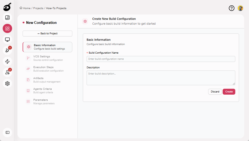Go to Execution Steps section
The image size is (249, 141).
(x=48, y=69)
